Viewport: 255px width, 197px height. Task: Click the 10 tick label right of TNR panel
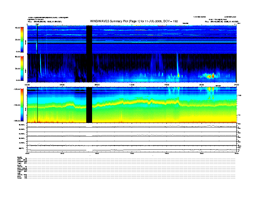coord(239,115)
